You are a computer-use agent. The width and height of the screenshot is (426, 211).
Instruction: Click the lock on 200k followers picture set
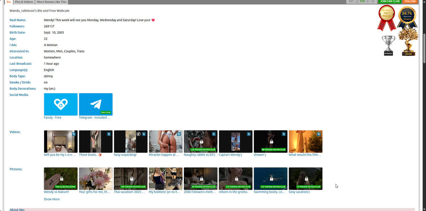[x=201, y=179]
